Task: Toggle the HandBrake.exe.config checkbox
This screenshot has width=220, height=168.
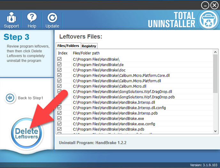Action: [x=59, y=124]
